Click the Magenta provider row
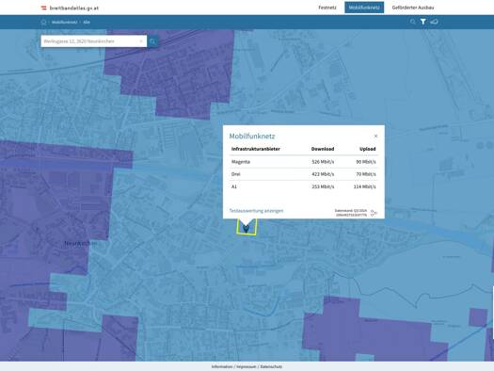Image resolution: width=494 pixels, height=371 pixels. 304,162
